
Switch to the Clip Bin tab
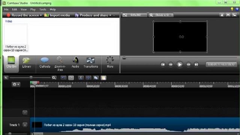11,64
